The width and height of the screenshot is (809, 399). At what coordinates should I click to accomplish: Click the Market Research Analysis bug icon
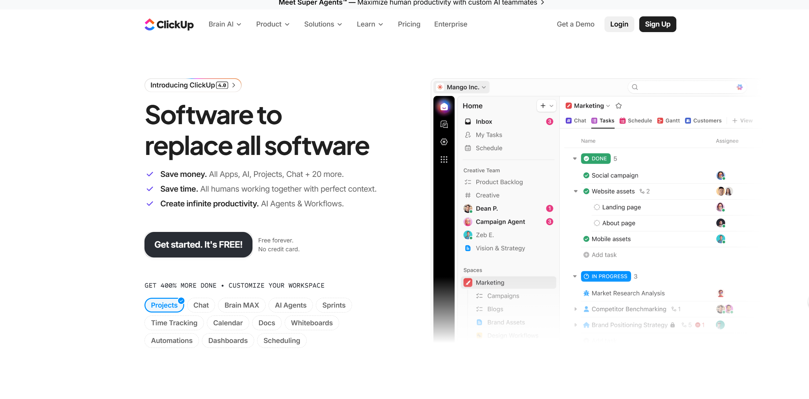(x=586, y=293)
